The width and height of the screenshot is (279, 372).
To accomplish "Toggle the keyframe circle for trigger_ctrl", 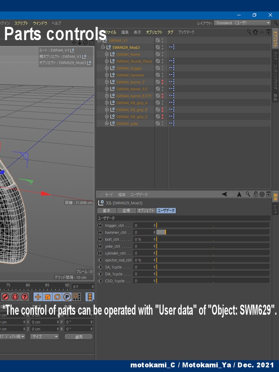I will 100,225.
